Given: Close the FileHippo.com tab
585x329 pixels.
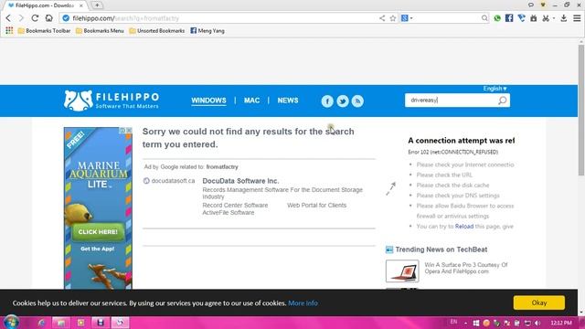Looking at the screenshot, I should pos(81,5).
